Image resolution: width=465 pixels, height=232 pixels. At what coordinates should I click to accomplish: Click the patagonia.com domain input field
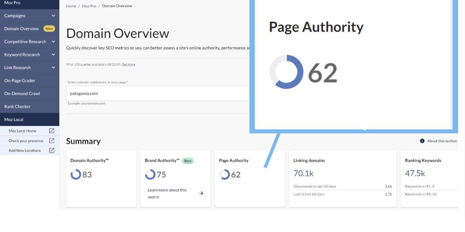(155, 93)
